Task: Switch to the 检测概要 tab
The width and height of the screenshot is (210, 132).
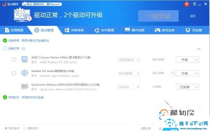Action: click(14, 30)
